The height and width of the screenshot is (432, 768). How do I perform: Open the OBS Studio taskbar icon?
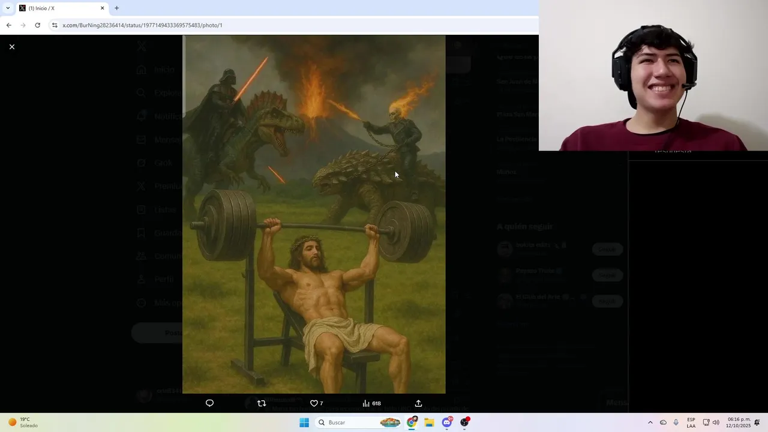tap(464, 422)
